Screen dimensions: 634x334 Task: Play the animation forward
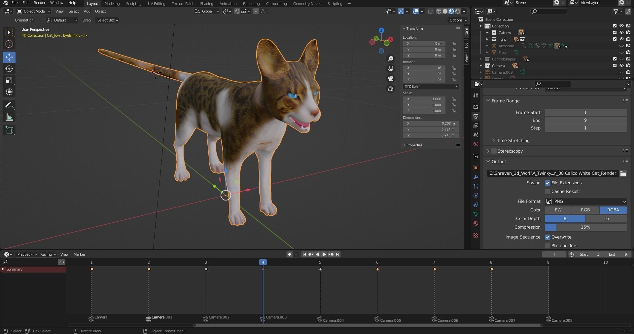[324, 254]
